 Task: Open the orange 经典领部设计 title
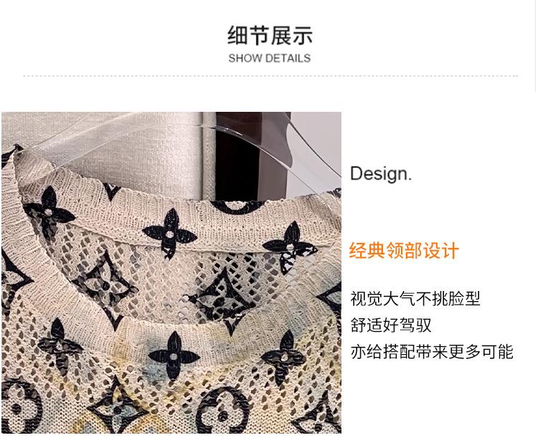coord(404,251)
